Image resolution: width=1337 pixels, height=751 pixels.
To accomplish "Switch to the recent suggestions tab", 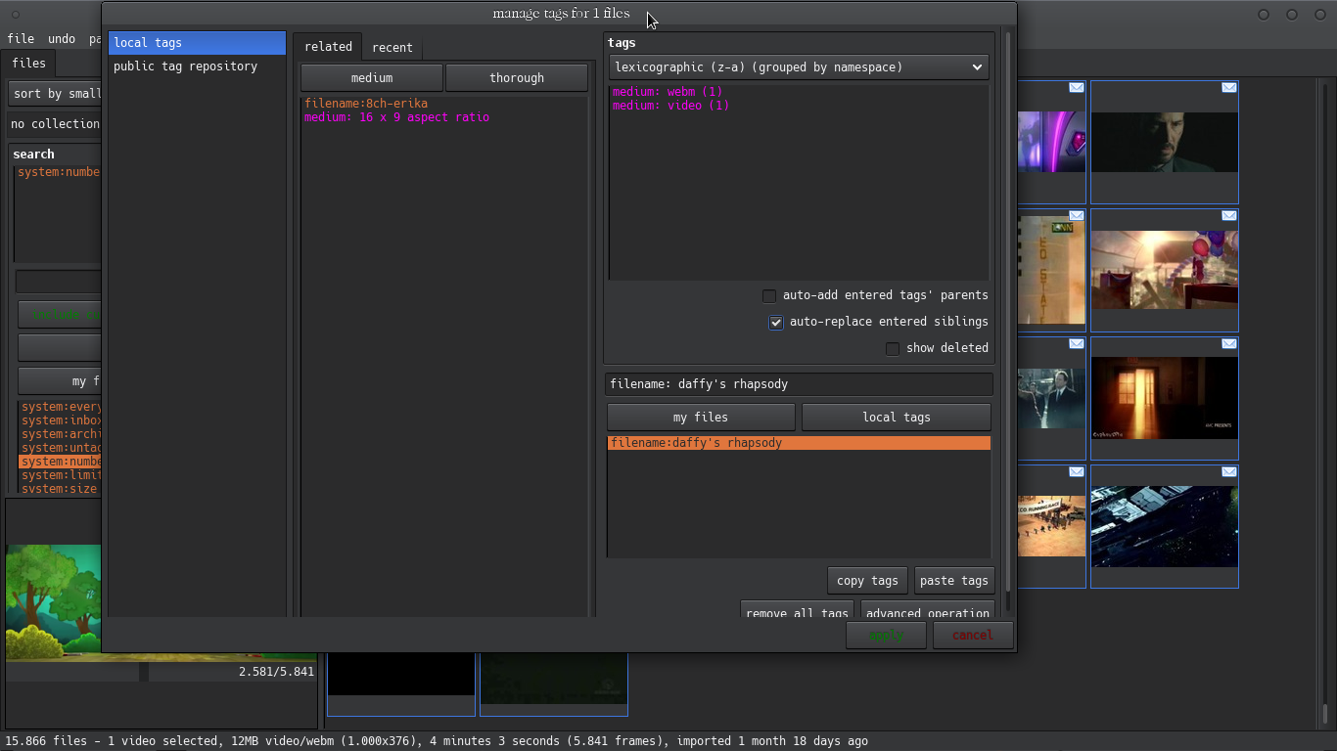I will pyautogui.click(x=392, y=47).
